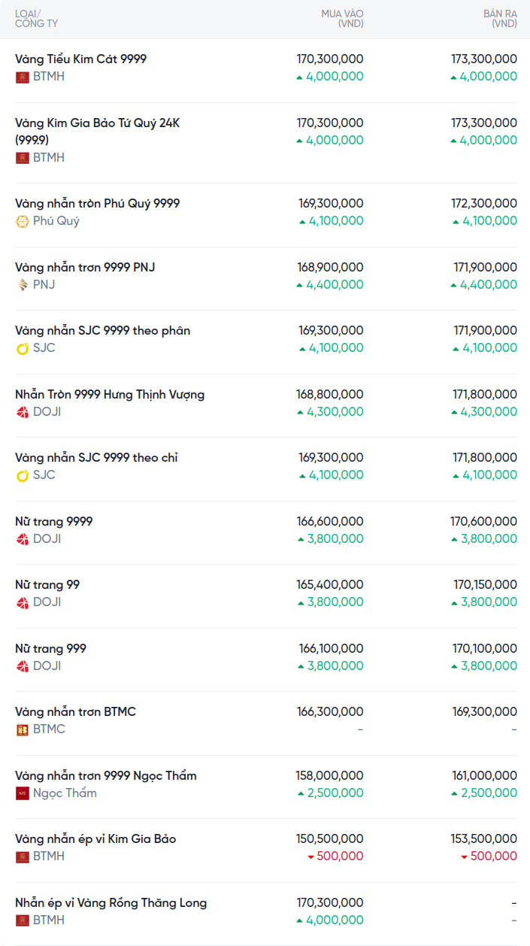Click the BTMH logo under Vàng Rồng Thăng Long
Image resolution: width=530 pixels, height=946 pixels.
click(x=23, y=920)
